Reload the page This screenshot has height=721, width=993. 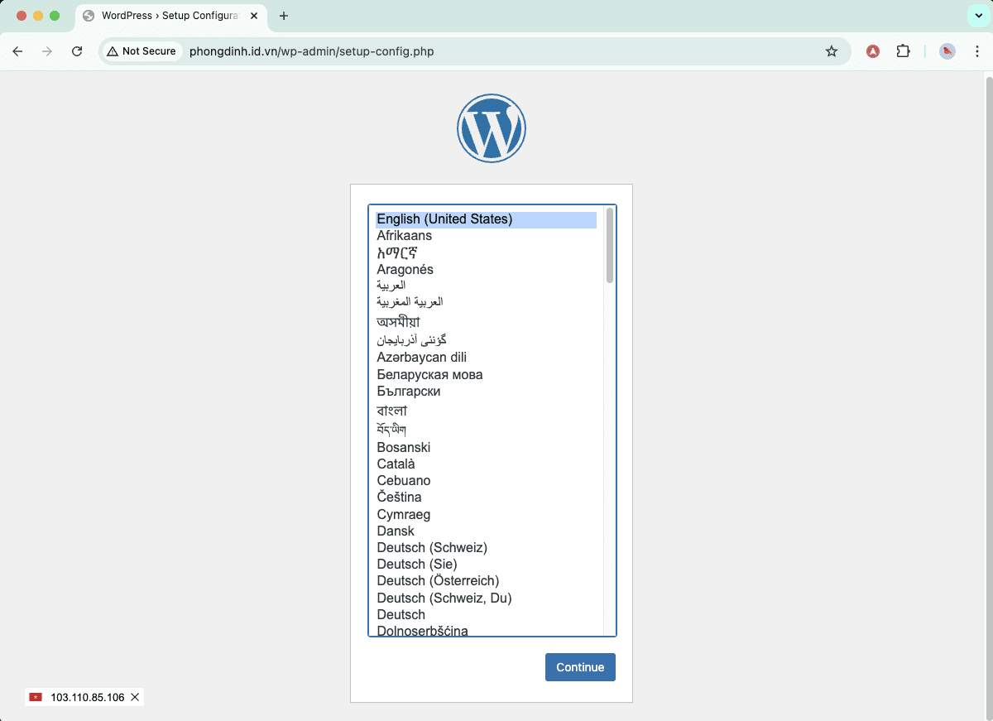point(77,51)
